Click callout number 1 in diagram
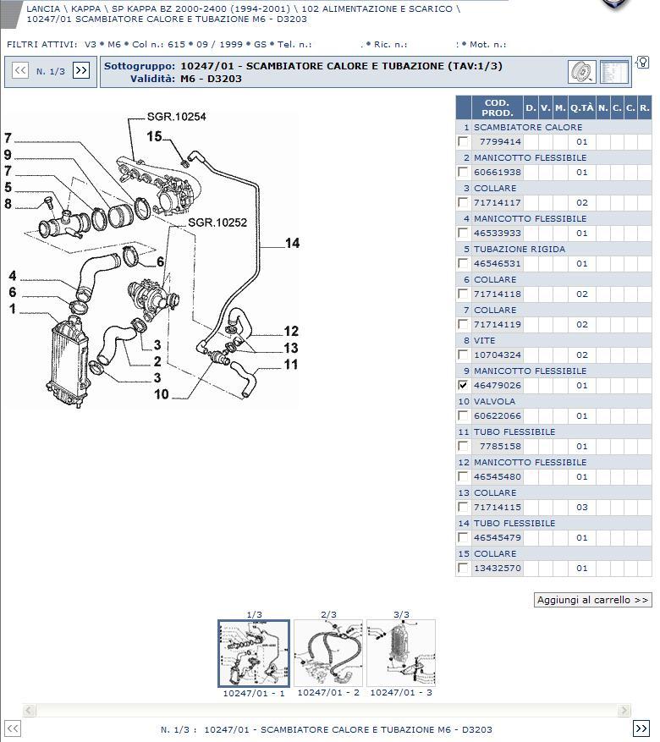660x742 pixels. [x=13, y=309]
